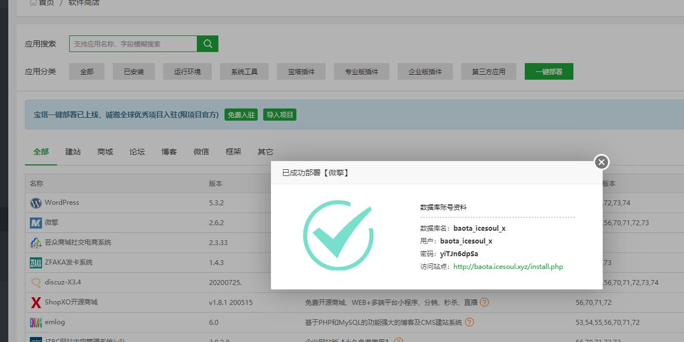Open the install.php site link
Screen dimensions: 684x342
coord(508,267)
